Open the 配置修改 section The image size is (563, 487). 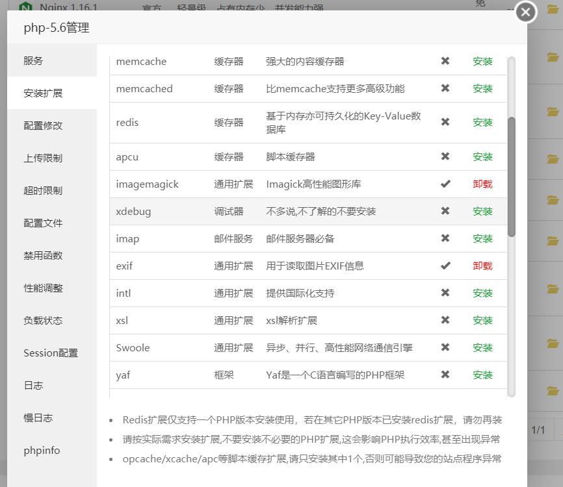tap(42, 125)
